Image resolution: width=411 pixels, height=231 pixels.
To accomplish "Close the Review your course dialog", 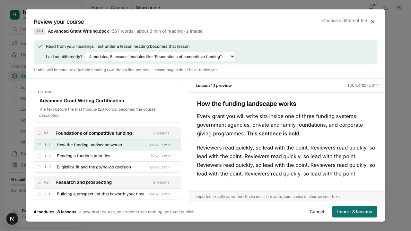I will [x=373, y=22].
